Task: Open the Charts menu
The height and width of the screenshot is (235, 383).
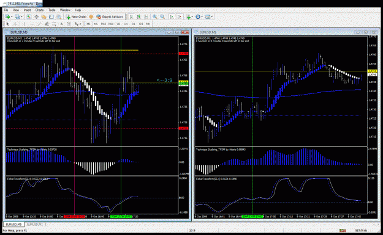Action: click(x=39, y=10)
